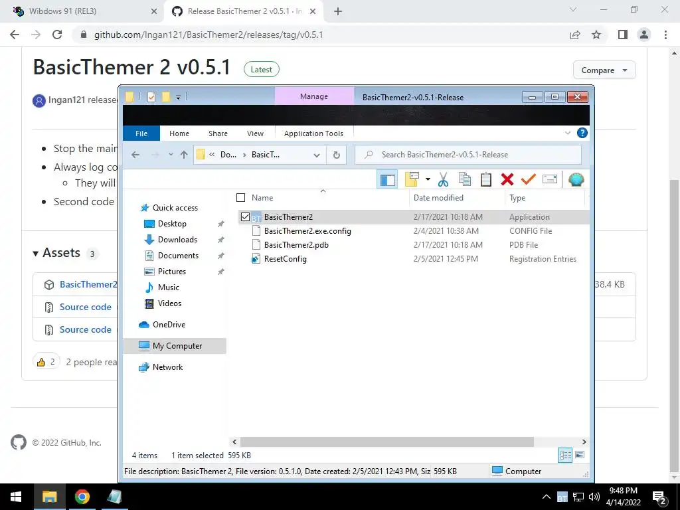680x510 pixels.
Task: Open Quick access in navigation pane
Action: tap(175, 208)
